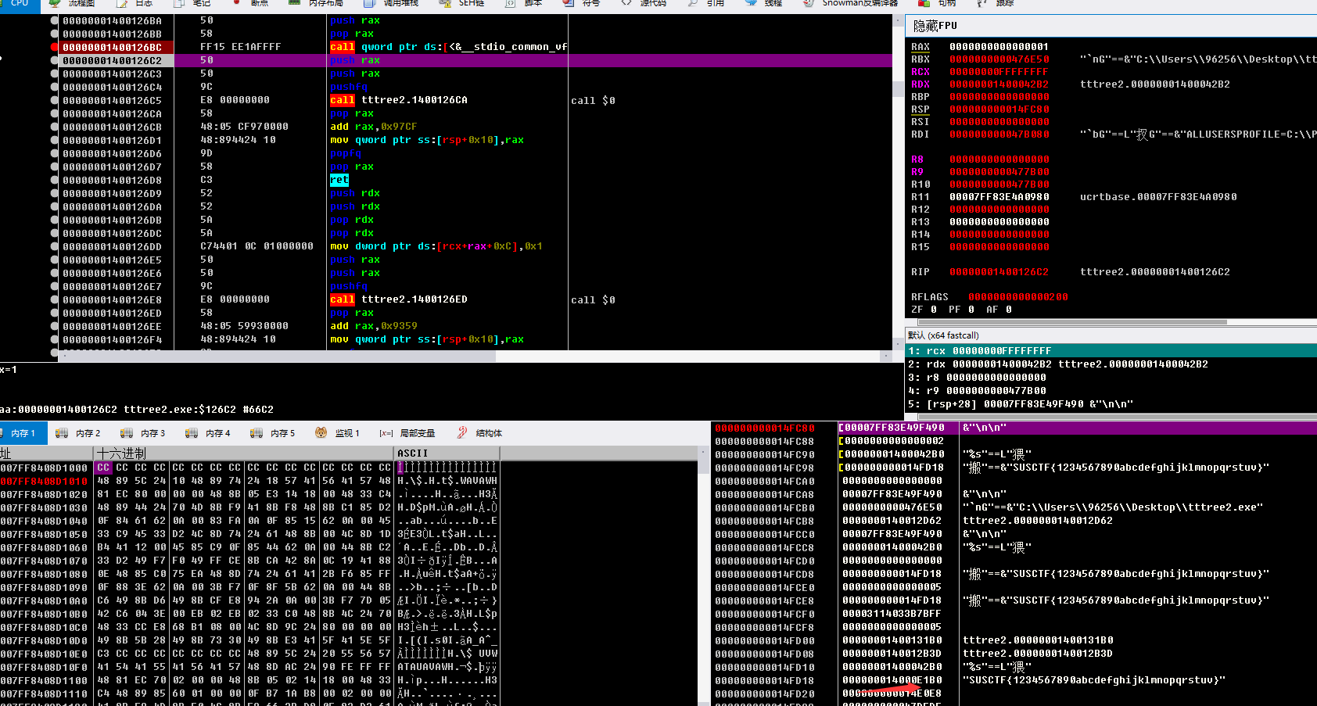1317x706 pixels.
Task: Open the 监视 1 watch tab
Action: [x=338, y=433]
